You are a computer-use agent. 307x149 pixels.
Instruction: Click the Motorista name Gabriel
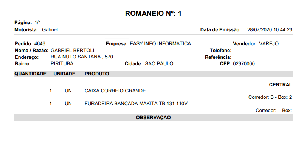point(50,30)
